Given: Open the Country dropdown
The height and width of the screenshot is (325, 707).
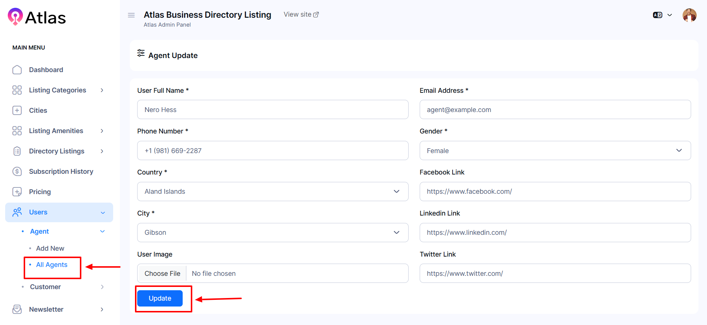Looking at the screenshot, I should coord(273,192).
